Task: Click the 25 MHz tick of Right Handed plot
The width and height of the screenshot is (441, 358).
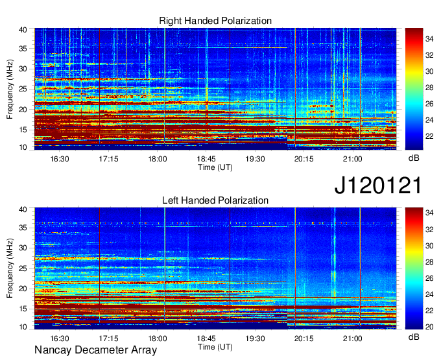Action: 23,89
